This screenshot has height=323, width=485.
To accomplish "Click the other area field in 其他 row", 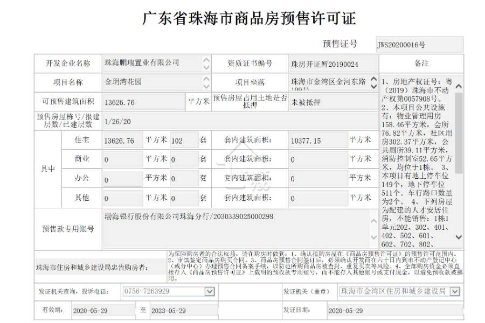I will coord(123,198).
